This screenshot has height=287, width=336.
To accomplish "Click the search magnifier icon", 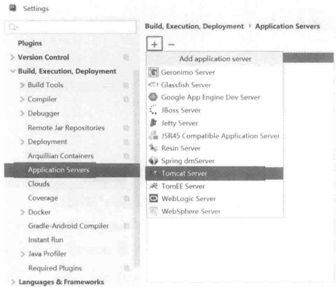I will (x=13, y=27).
